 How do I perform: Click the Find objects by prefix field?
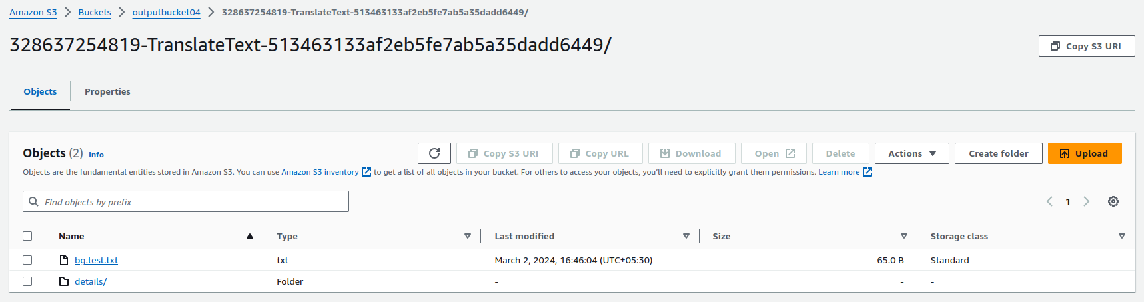[x=193, y=202]
